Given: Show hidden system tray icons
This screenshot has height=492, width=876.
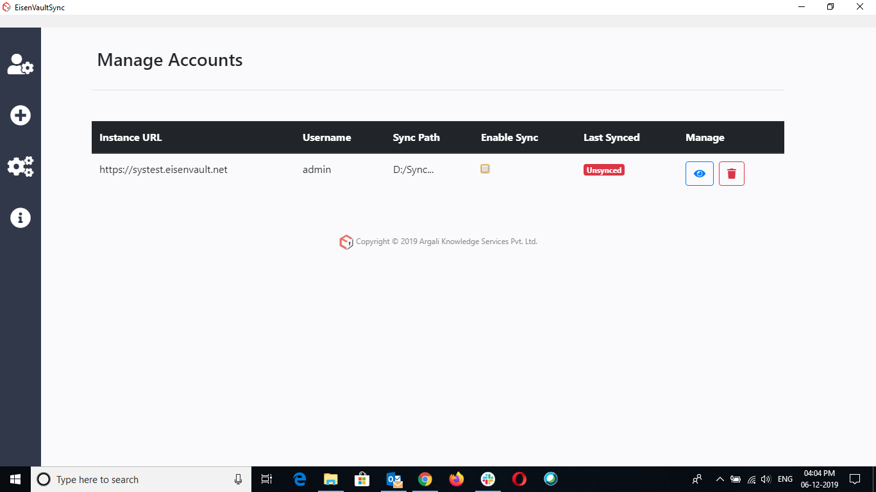Looking at the screenshot, I should 720,479.
